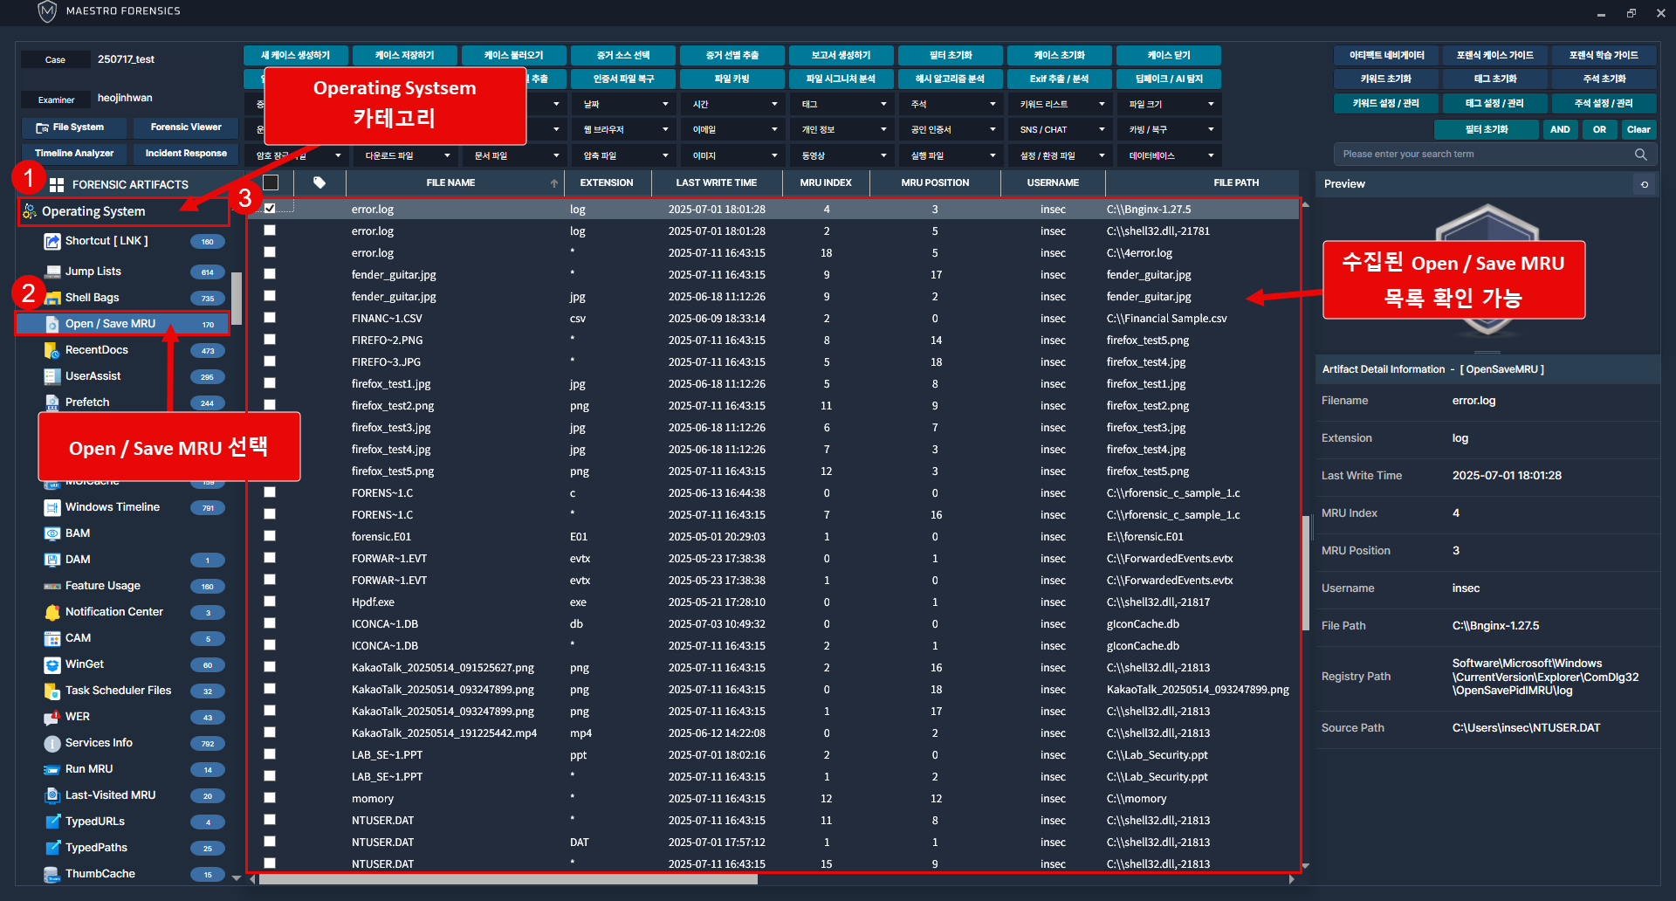Click the Windows Timeline icon in sidebar
The image size is (1676, 901).
[x=52, y=507]
